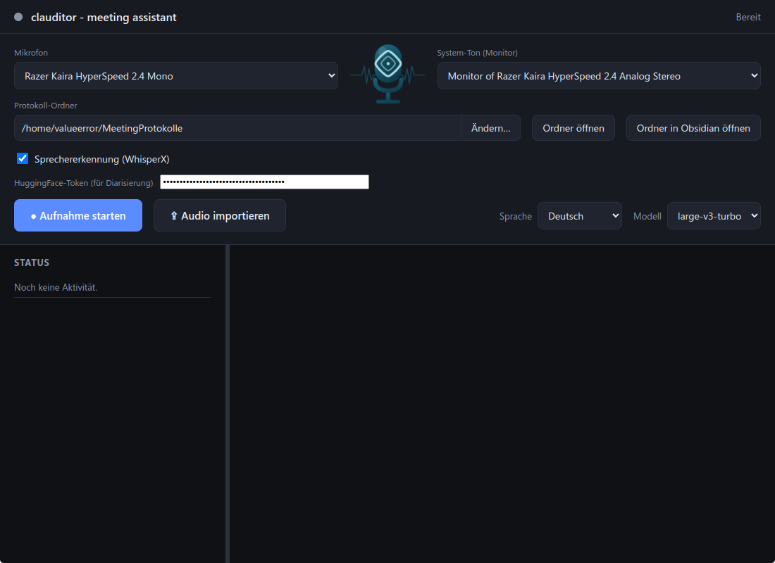Screen dimensions: 775x563
Task: Open the Mikrofon device dropdown
Action: [176, 75]
